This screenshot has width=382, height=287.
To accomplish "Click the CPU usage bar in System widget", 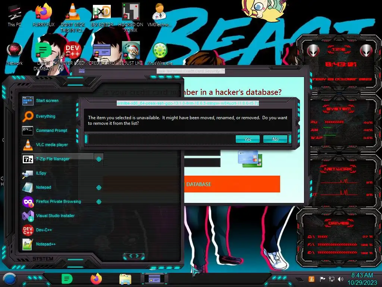I will click(x=334, y=122).
